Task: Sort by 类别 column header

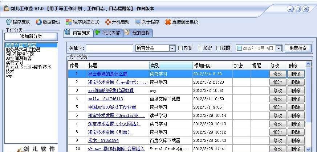Action: click(x=171, y=66)
